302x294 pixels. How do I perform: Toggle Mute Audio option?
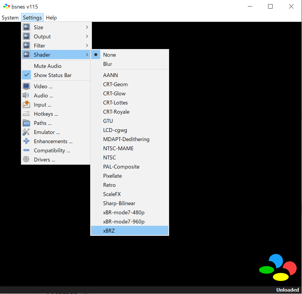point(56,66)
